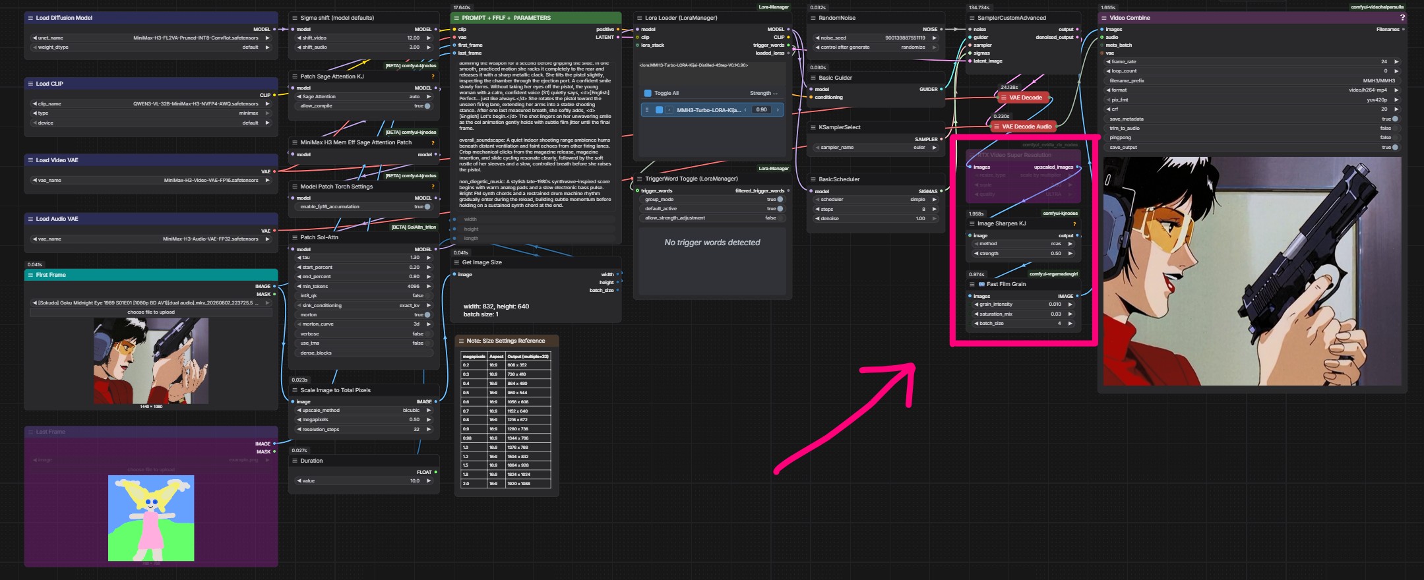Click the First Frame image thumbnail
Viewport: 1424px width, 580px height.
(151, 361)
